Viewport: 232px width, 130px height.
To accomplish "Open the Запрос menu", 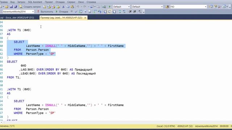I will click(21, 2).
